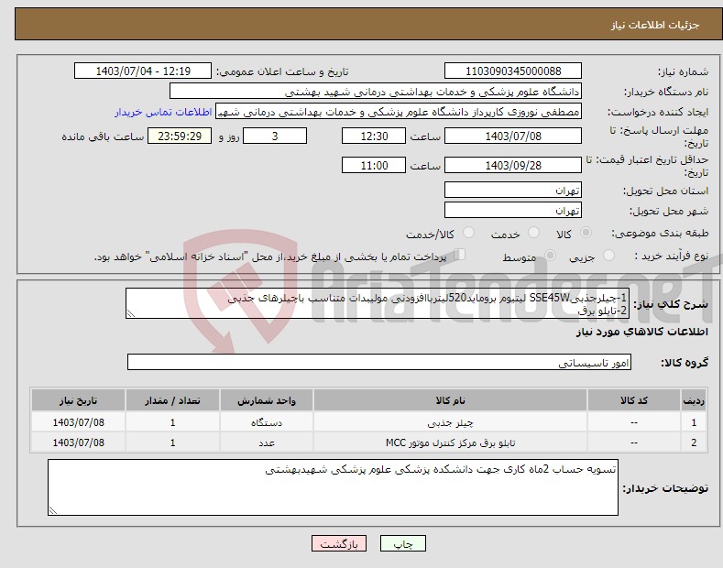723x568 pixels.
Task: Click the ایجاد کننده درخواست field
Action: click(x=399, y=112)
